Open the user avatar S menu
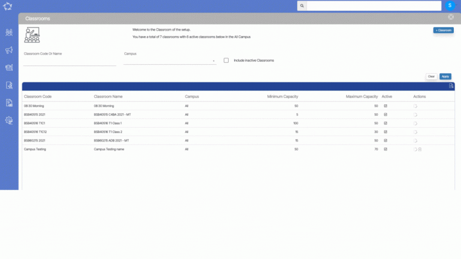The height and width of the screenshot is (259, 461). 450,5
